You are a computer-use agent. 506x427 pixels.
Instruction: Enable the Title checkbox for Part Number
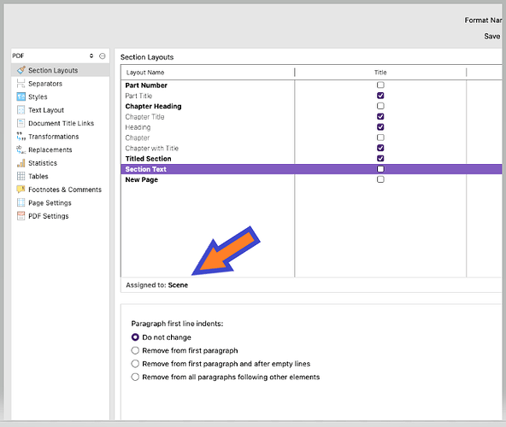click(380, 85)
